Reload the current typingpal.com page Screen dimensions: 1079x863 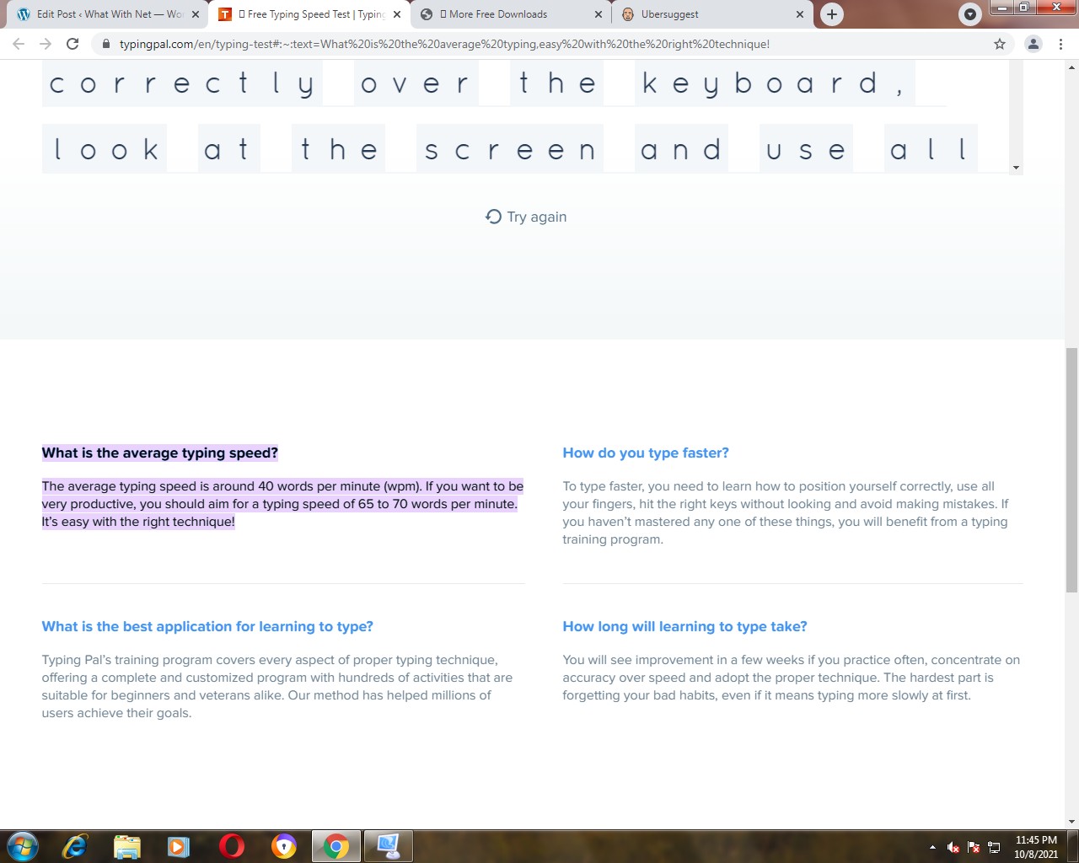[72, 44]
